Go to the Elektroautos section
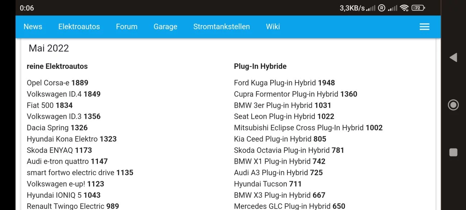Screen dimensions: 466x210 79,27
